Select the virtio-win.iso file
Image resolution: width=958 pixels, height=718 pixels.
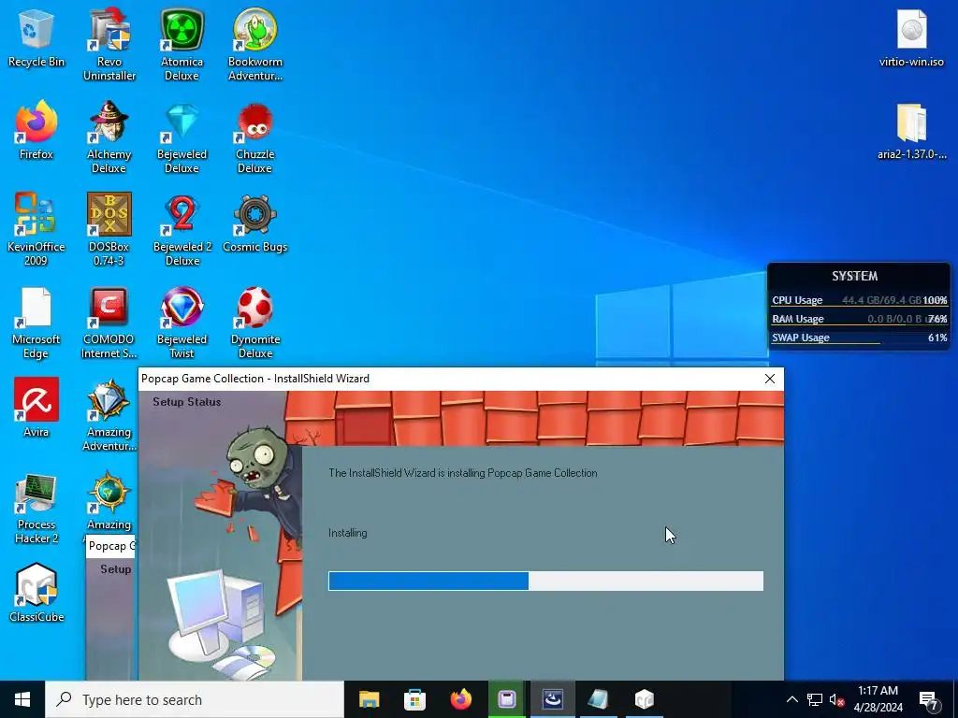coord(911,38)
